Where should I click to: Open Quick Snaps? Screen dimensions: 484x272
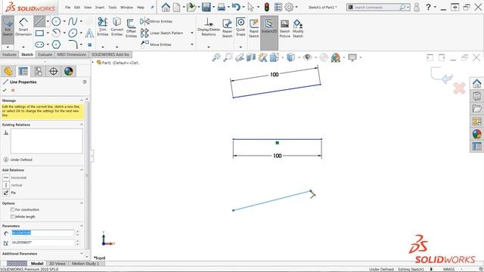tap(240, 27)
